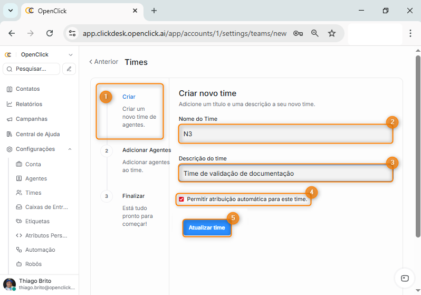Click the compose new conversation pencil icon

click(69, 69)
